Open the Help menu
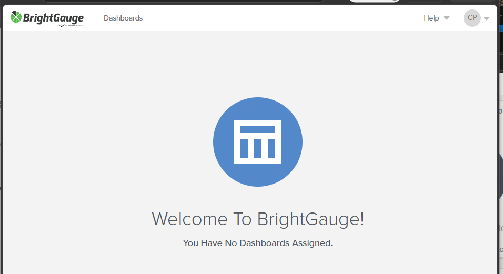This screenshot has width=503, height=274. coord(431,18)
